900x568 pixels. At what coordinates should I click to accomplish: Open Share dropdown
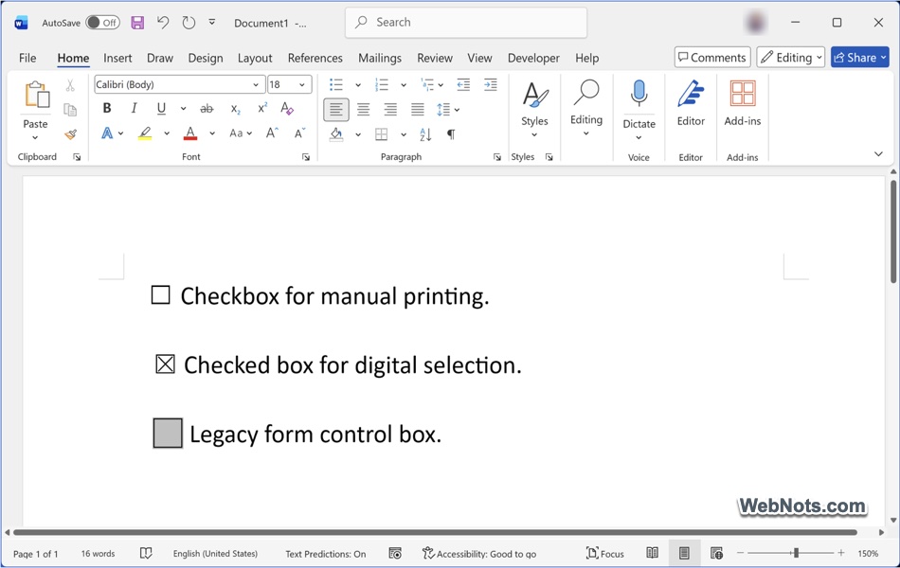pyautogui.click(x=883, y=58)
